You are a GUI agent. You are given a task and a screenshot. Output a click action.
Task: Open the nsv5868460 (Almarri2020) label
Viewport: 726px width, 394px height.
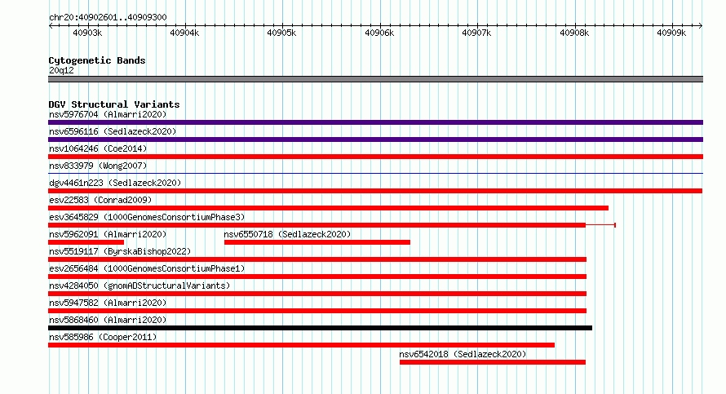coord(108,320)
